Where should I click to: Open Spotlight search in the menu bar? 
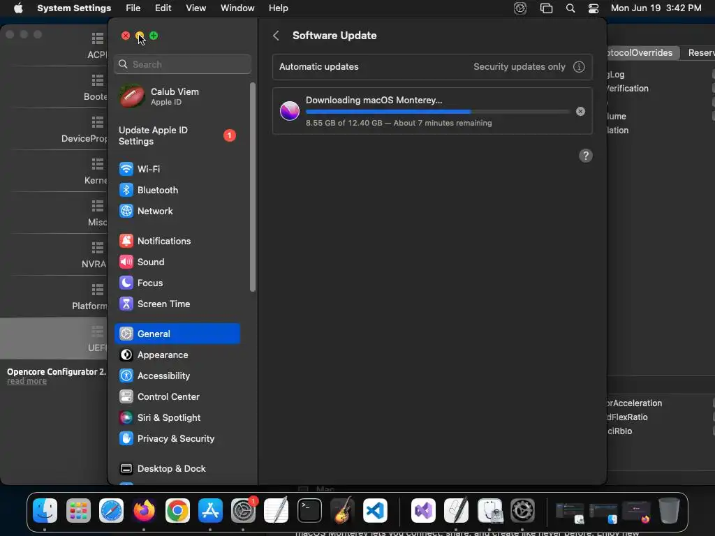tap(570, 8)
